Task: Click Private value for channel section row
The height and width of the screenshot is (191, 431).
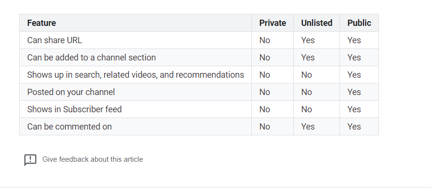Action: click(265, 58)
